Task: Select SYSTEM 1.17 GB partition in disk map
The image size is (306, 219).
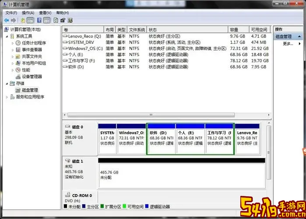Action: [107, 139]
